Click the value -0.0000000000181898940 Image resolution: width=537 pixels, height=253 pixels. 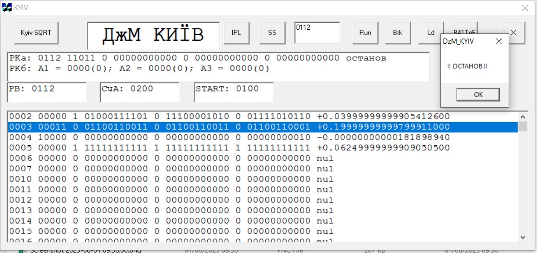tap(383, 137)
